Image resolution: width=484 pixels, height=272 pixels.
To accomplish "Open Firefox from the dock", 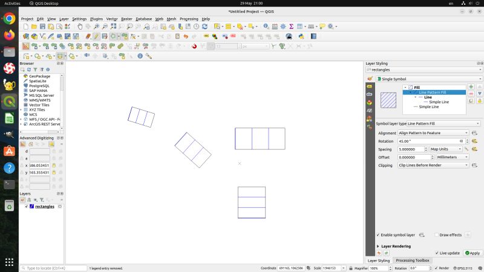I will (9, 35).
